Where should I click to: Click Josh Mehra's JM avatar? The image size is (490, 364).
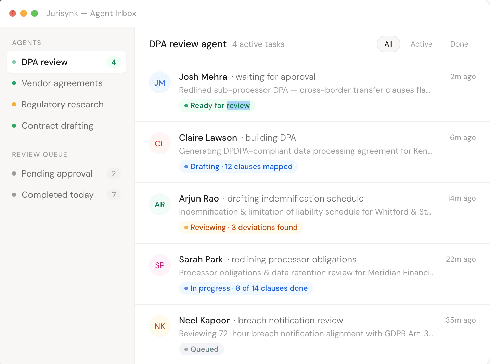click(x=160, y=83)
